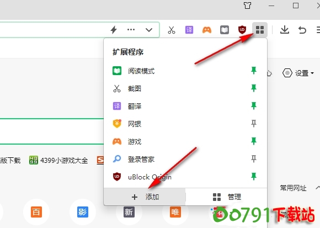The image size is (320, 228).
Task: Open the purple translate toolbar icon
Action: (189, 30)
